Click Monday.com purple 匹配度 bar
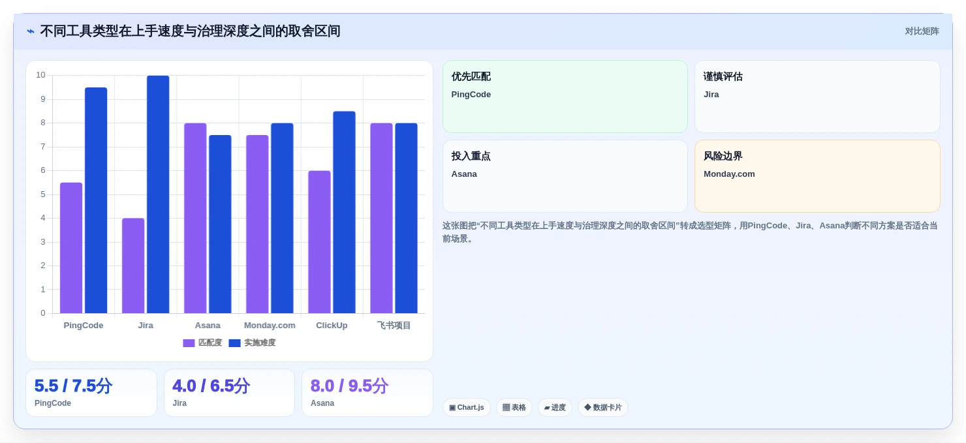Screen dimensions: 966x443 tap(257, 224)
